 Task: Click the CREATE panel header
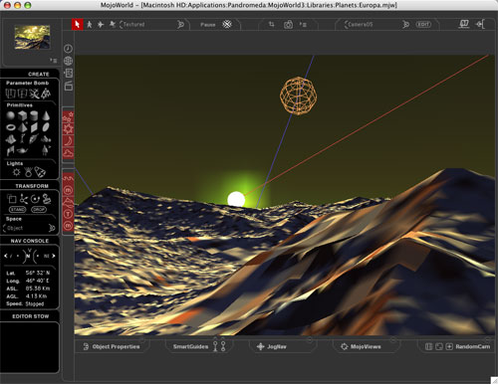[39, 74]
